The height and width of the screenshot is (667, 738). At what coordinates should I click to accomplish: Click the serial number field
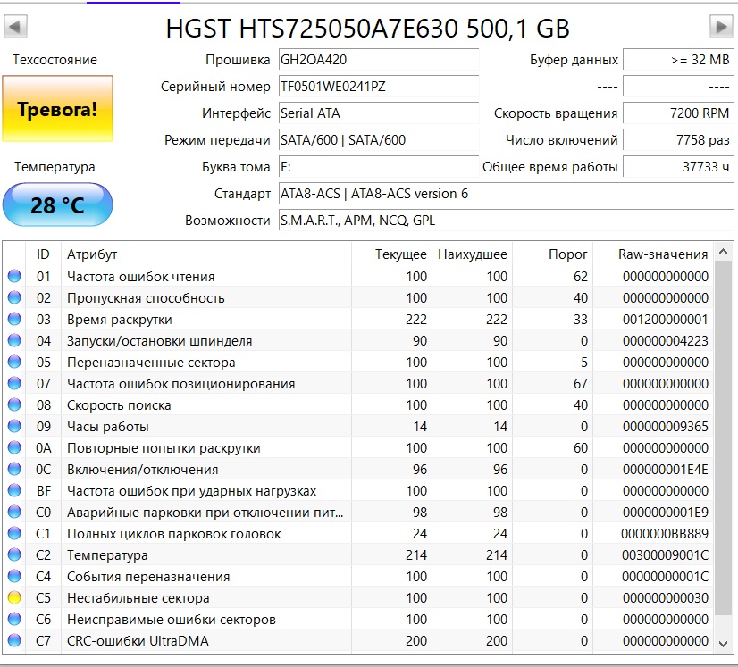tap(378, 87)
